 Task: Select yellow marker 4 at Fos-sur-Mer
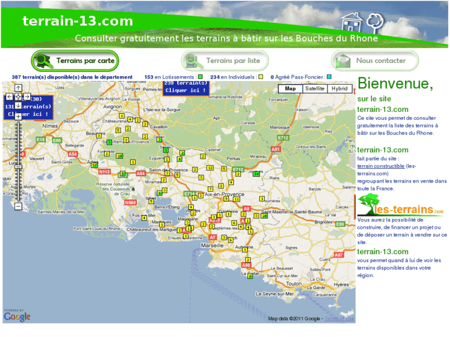tap(144, 218)
